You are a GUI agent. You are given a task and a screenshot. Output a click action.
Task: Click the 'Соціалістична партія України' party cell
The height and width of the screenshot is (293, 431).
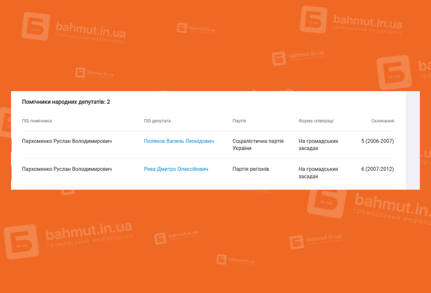[258, 145]
